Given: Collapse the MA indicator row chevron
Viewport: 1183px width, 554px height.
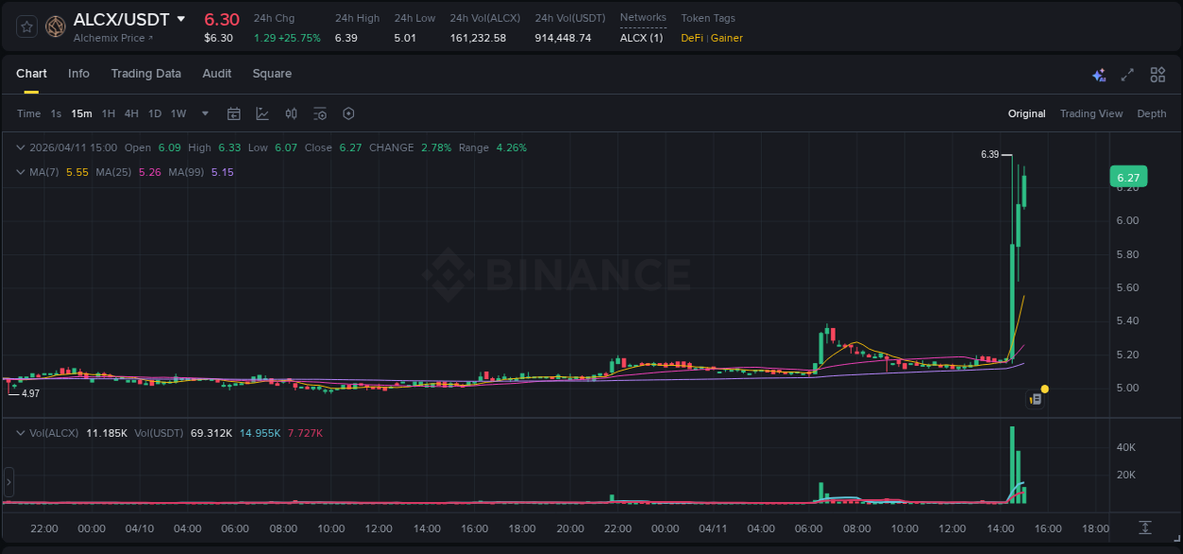Looking at the screenshot, I should click(20, 172).
